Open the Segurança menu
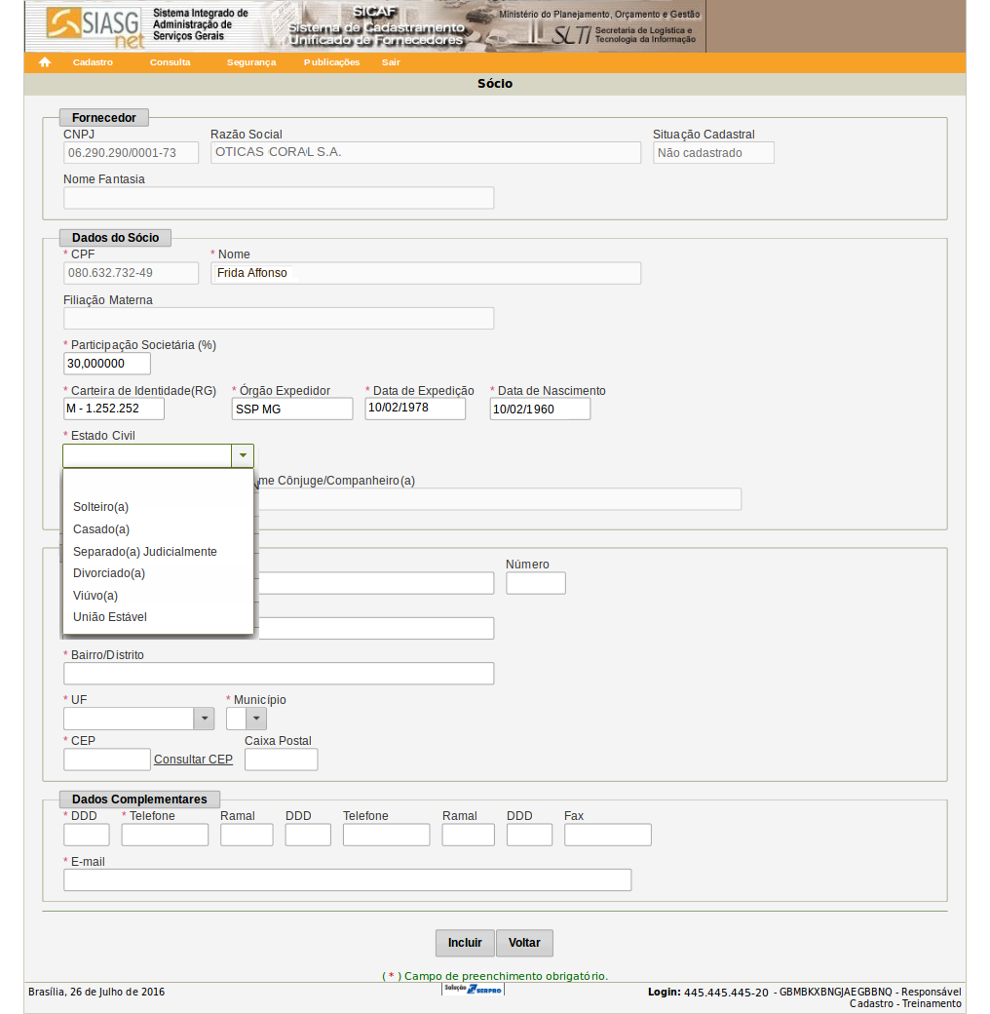 [251, 62]
